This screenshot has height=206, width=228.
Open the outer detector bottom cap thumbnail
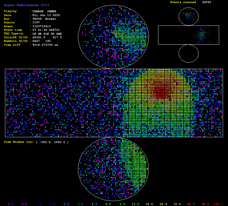click(188, 53)
